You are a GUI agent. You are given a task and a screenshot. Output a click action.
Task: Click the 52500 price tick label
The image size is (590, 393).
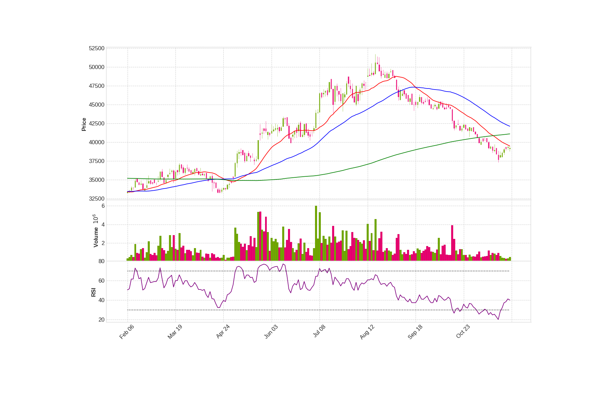[x=97, y=49]
